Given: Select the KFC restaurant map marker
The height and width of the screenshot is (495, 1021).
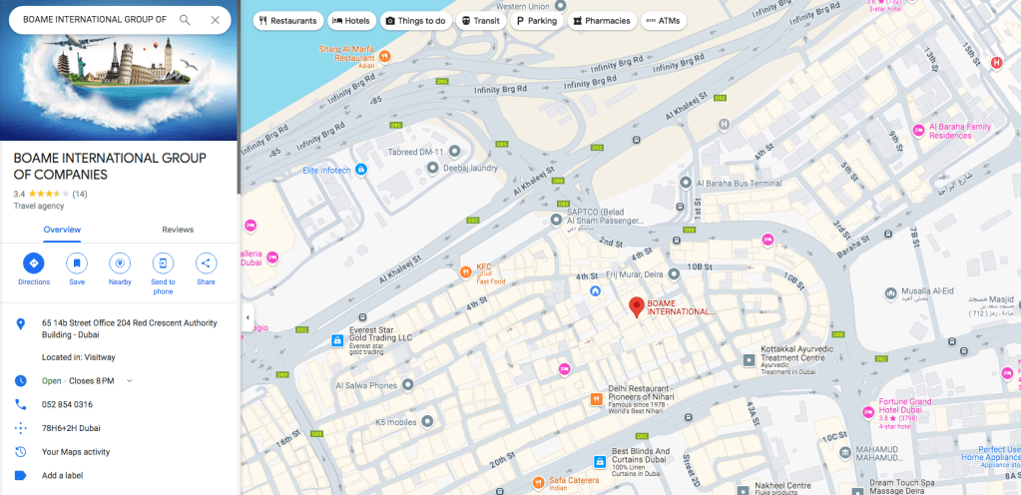Looking at the screenshot, I should pyautogui.click(x=465, y=272).
